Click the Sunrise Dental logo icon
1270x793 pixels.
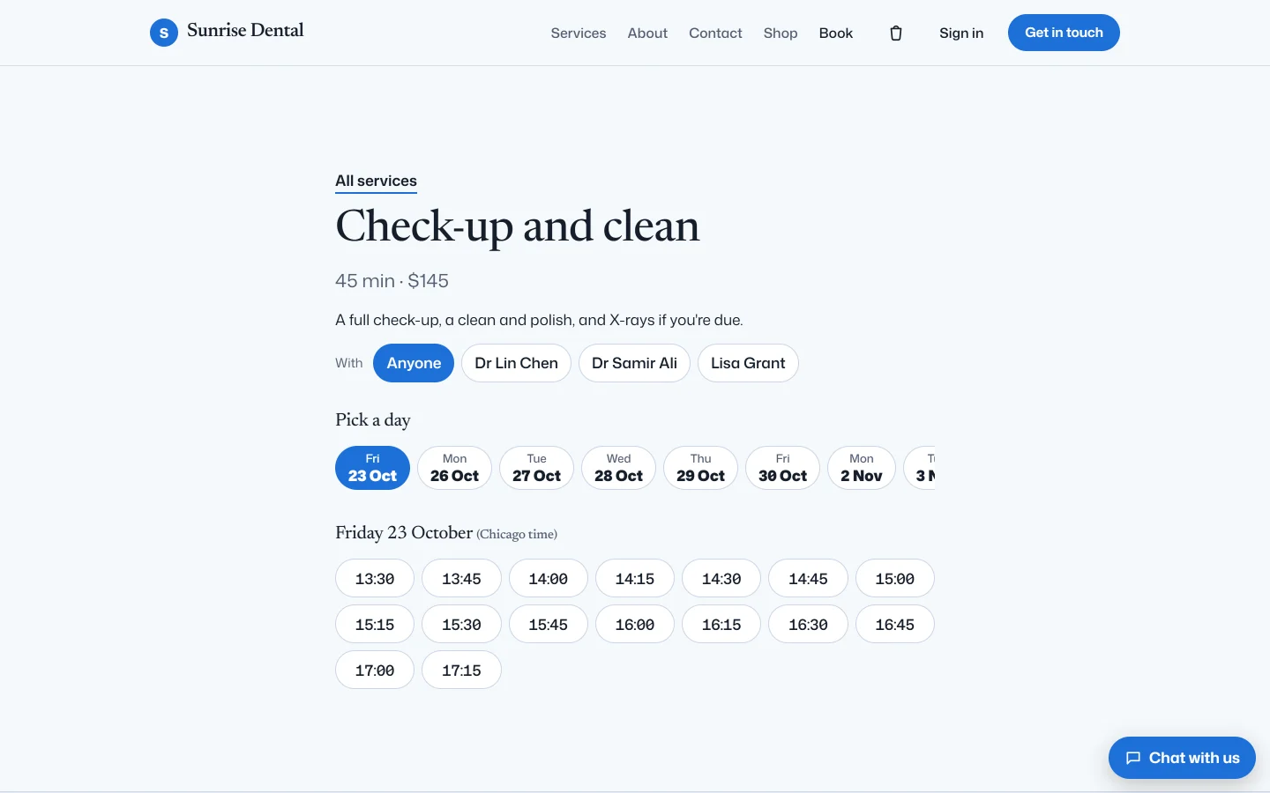point(164,33)
